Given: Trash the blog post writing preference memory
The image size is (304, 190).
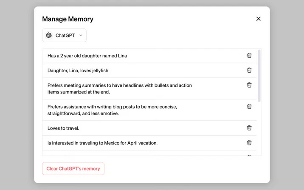Looking at the screenshot, I should 249,106.
